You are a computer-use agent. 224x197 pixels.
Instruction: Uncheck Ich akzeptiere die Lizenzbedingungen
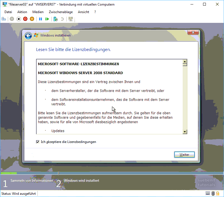tap(38, 142)
